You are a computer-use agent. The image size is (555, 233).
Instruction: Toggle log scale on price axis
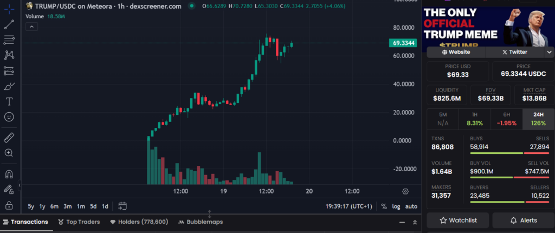[x=396, y=206]
